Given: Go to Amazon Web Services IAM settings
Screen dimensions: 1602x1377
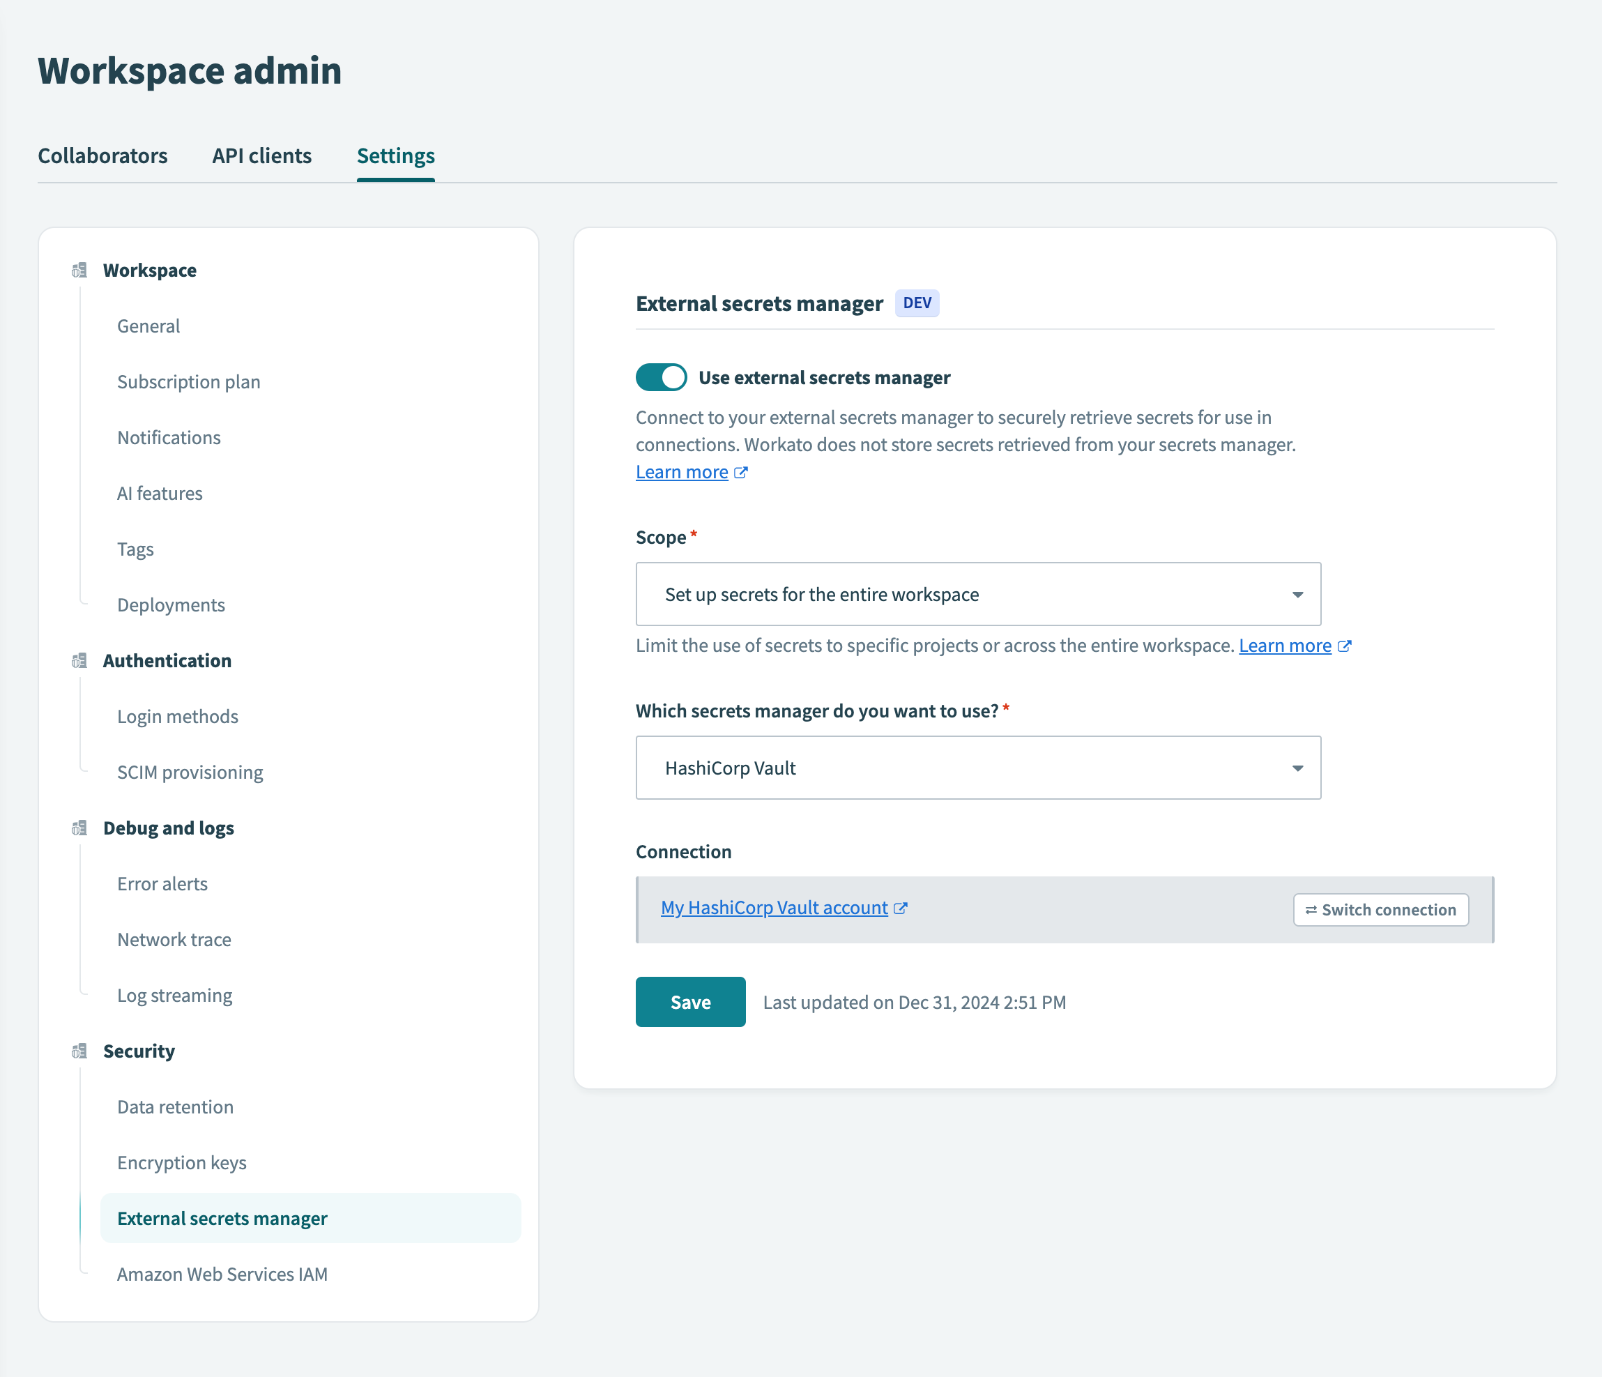Looking at the screenshot, I should tap(222, 1273).
